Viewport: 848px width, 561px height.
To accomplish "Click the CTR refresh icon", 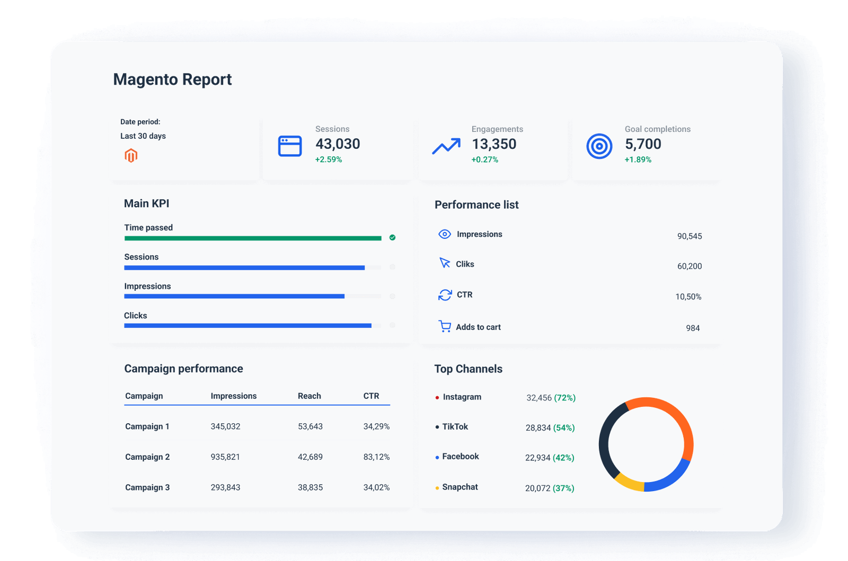I will pyautogui.click(x=444, y=295).
